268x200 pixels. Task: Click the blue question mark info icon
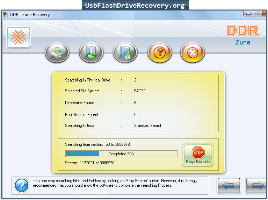pyautogui.click(x=22, y=185)
